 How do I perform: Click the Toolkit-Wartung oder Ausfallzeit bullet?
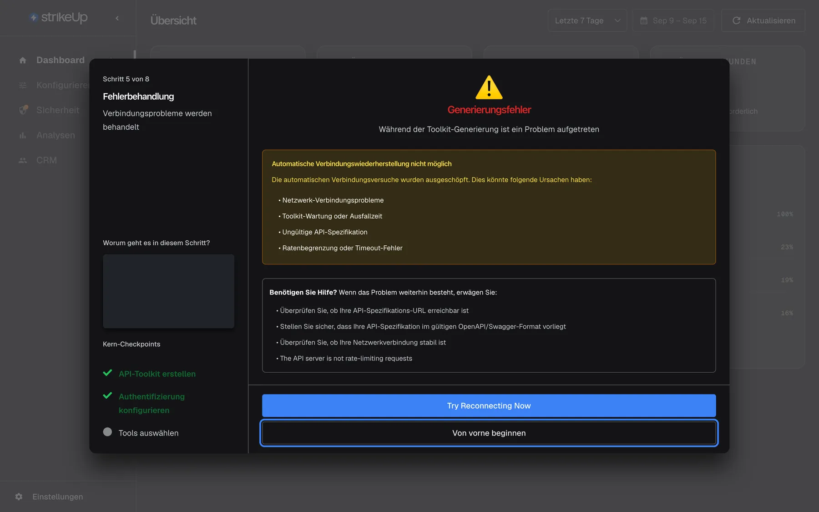tap(330, 216)
